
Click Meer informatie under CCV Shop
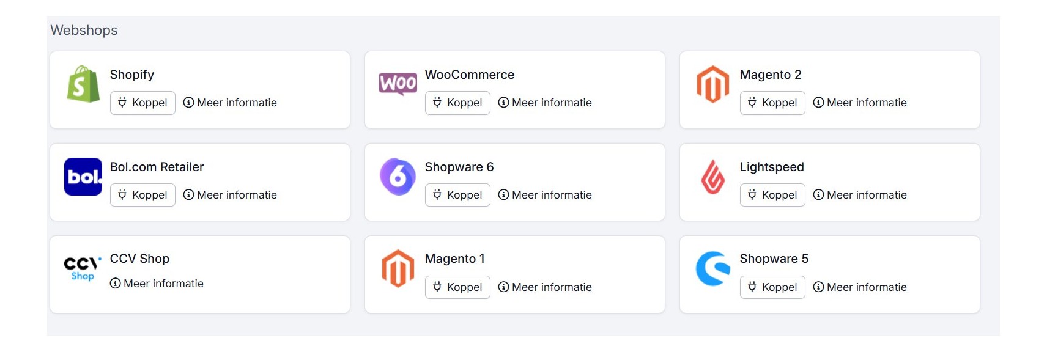coord(157,283)
